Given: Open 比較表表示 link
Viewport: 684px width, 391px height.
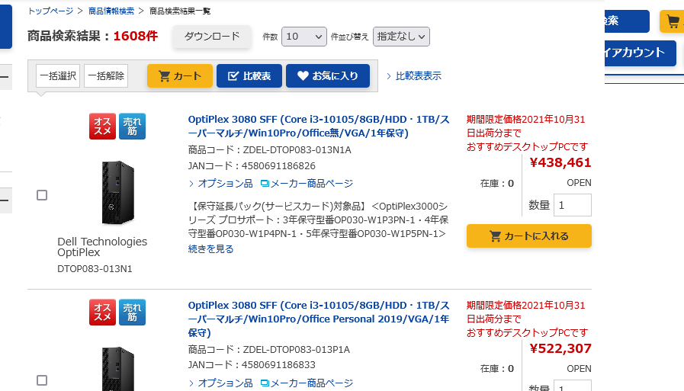Looking at the screenshot, I should tap(417, 75).
